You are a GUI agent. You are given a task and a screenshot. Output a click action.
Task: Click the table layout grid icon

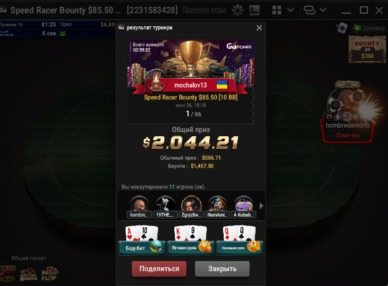(x=277, y=10)
